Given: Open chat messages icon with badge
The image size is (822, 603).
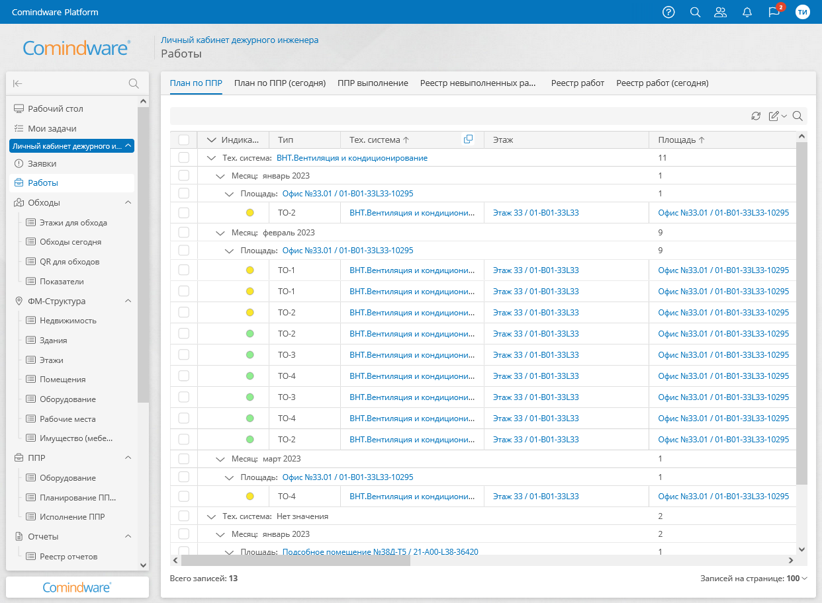Looking at the screenshot, I should (774, 12).
